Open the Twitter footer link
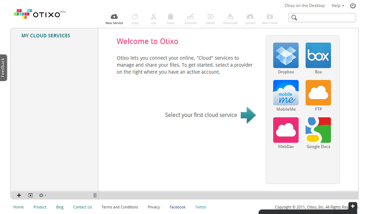This screenshot has width=369, height=214. 201,207
